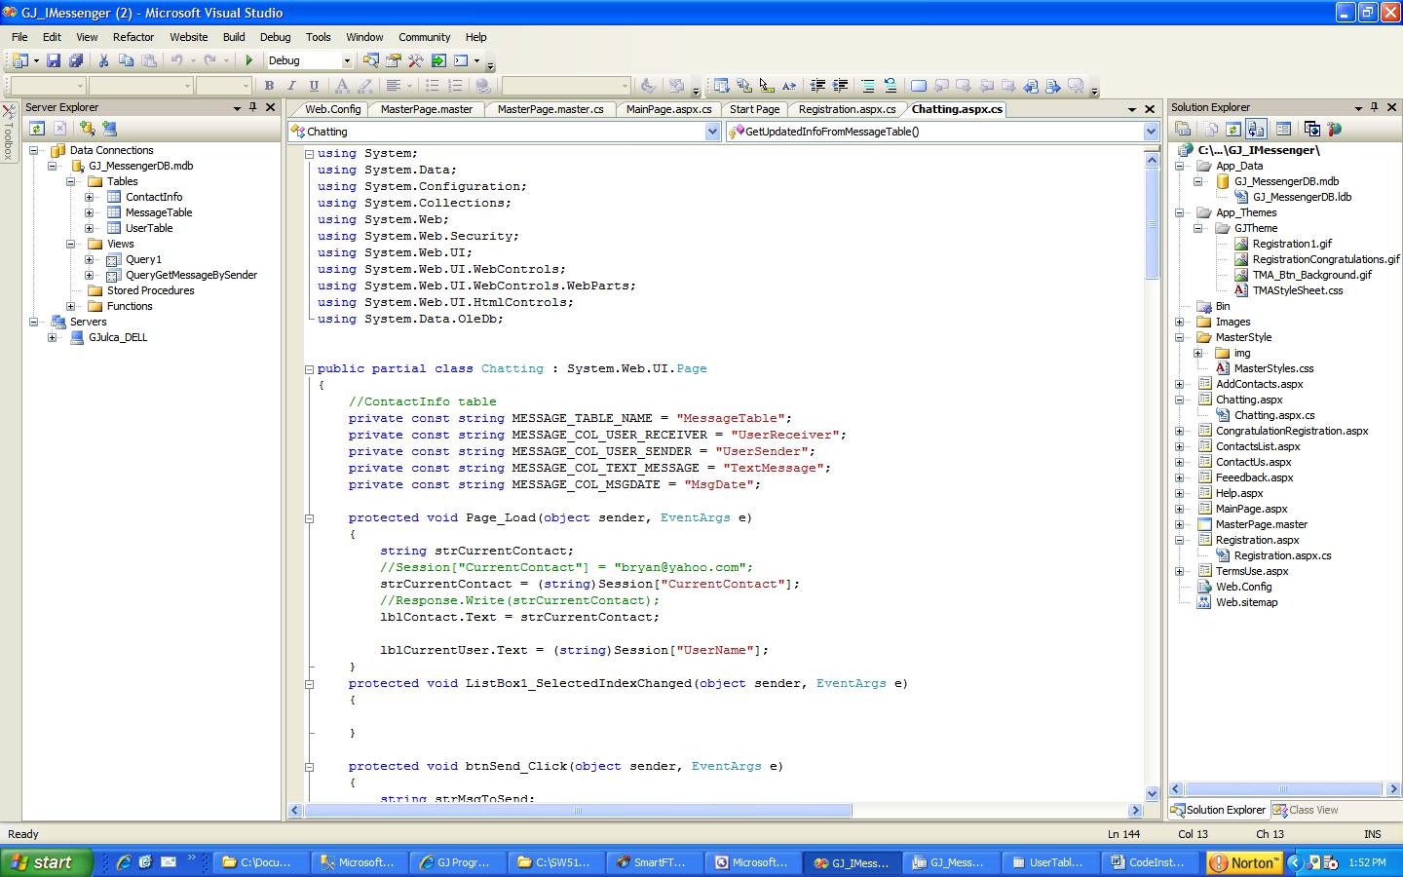Image resolution: width=1403 pixels, height=877 pixels.
Task: Collapse the Chatting class code region
Action: [309, 369]
